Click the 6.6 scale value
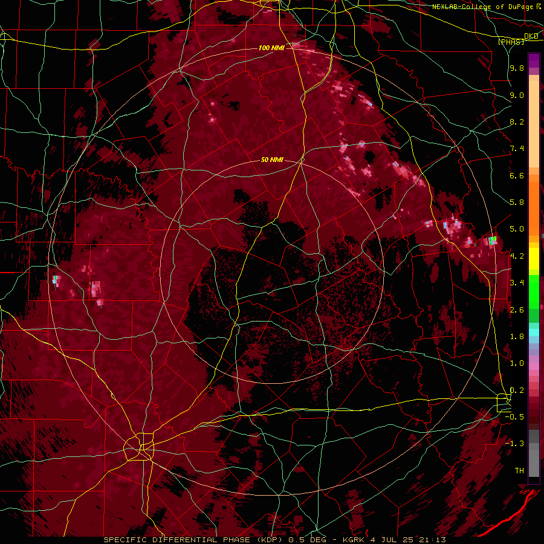 517,175
